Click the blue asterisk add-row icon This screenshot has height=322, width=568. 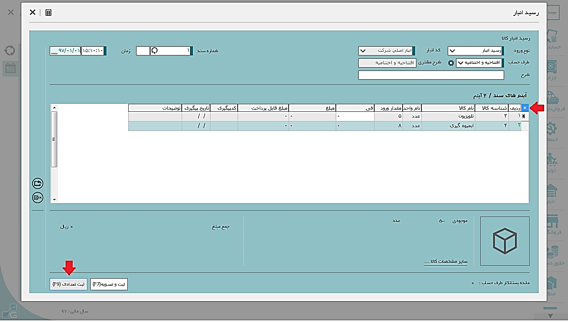[525, 108]
